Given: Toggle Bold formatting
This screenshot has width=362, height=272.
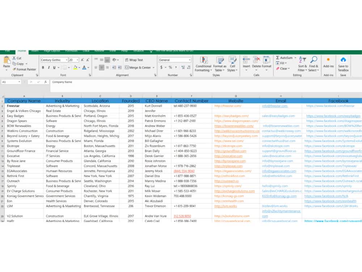Looking at the screenshot, I should tap(43, 67).
